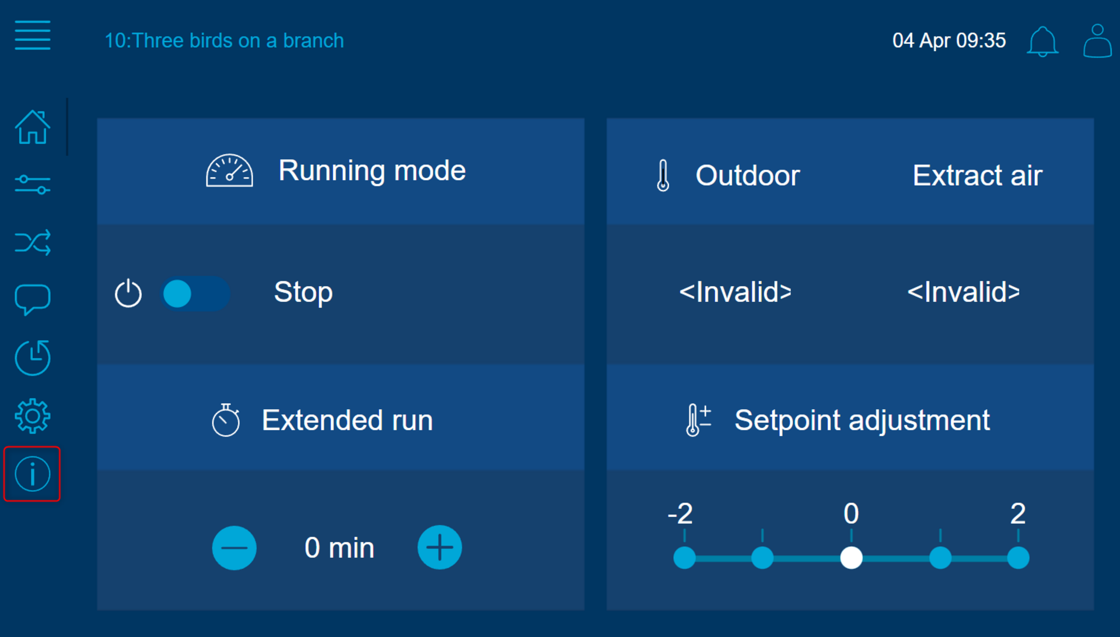The height and width of the screenshot is (637, 1120).
Task: Select the shuffle arrows icon in sidebar
Action: pyautogui.click(x=33, y=242)
